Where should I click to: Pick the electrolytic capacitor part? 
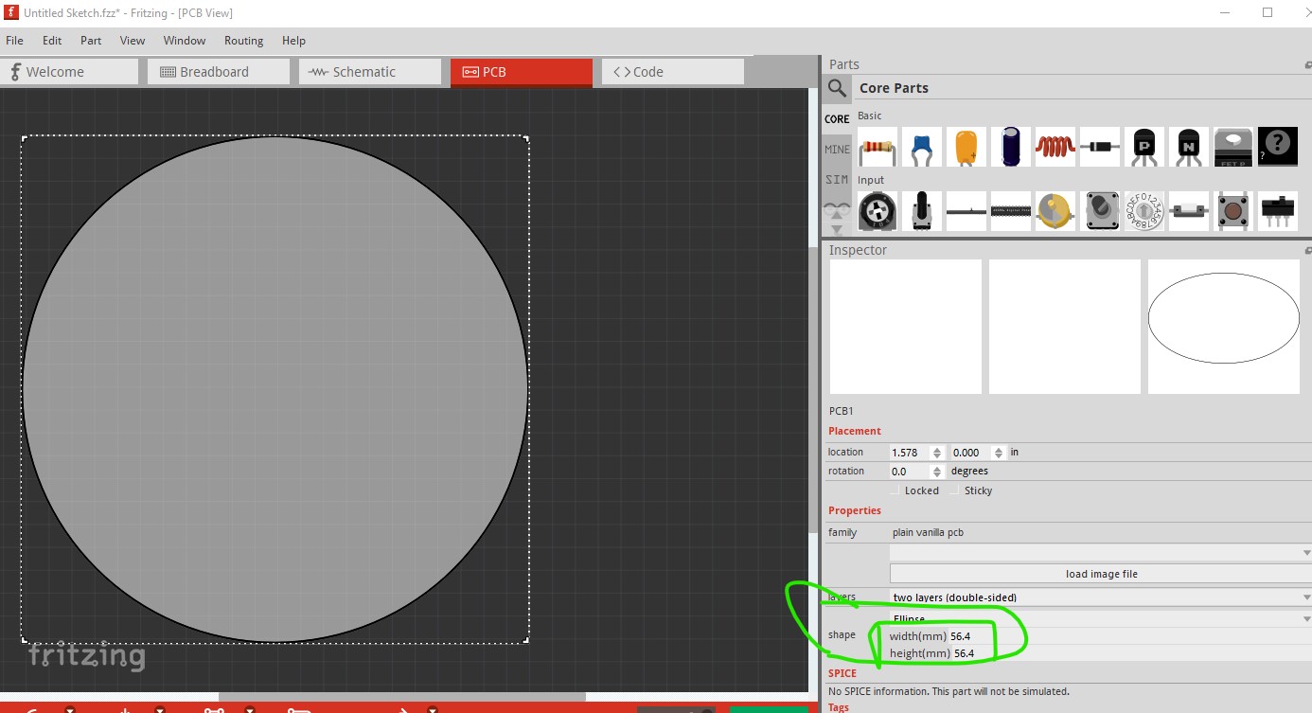1010,147
